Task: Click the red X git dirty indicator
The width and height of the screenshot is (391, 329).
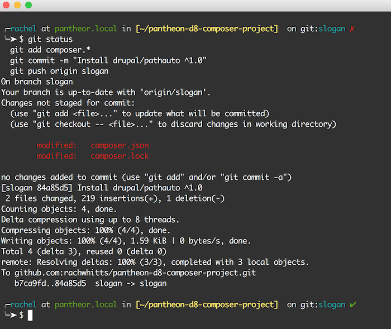Action: click(x=351, y=28)
